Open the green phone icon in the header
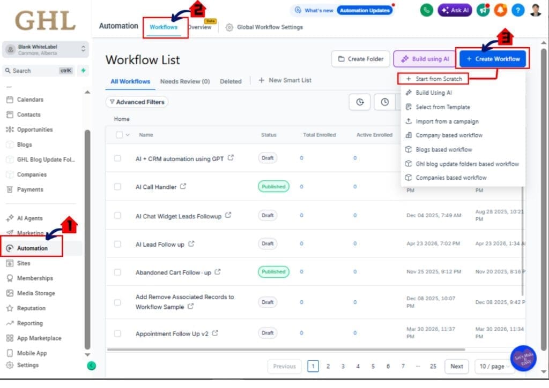Screen dimensions: 549x388 coord(426,10)
